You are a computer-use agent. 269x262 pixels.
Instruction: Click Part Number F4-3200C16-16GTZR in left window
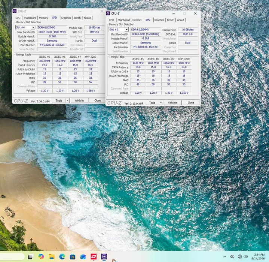52,45
